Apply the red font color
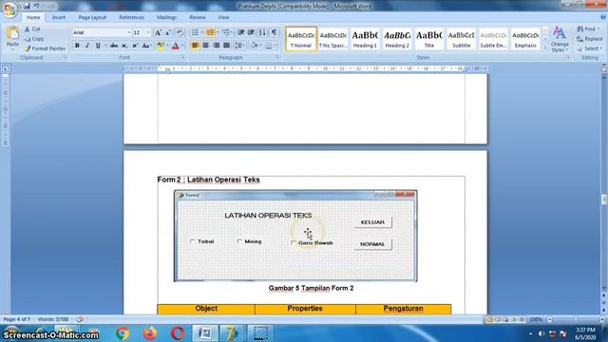This screenshot has width=608, height=342. click(x=175, y=46)
